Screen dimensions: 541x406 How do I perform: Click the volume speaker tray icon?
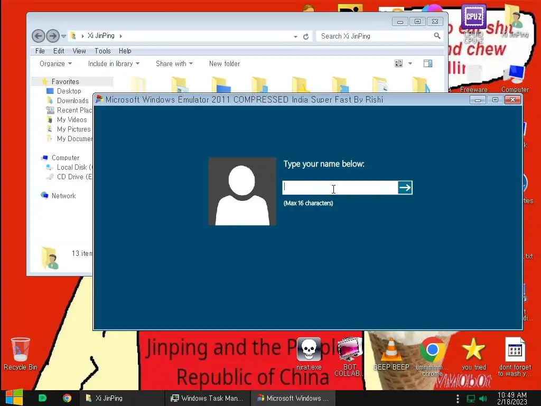[x=483, y=399]
